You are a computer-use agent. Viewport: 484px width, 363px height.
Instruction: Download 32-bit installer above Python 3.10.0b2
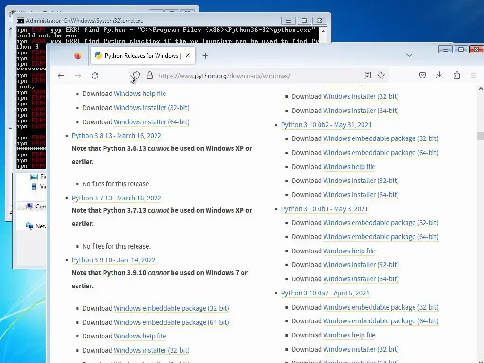coord(361,96)
